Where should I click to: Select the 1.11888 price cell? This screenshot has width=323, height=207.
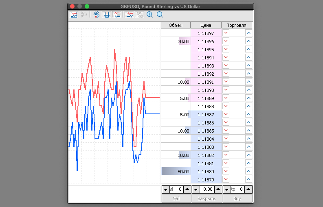coord(206,106)
